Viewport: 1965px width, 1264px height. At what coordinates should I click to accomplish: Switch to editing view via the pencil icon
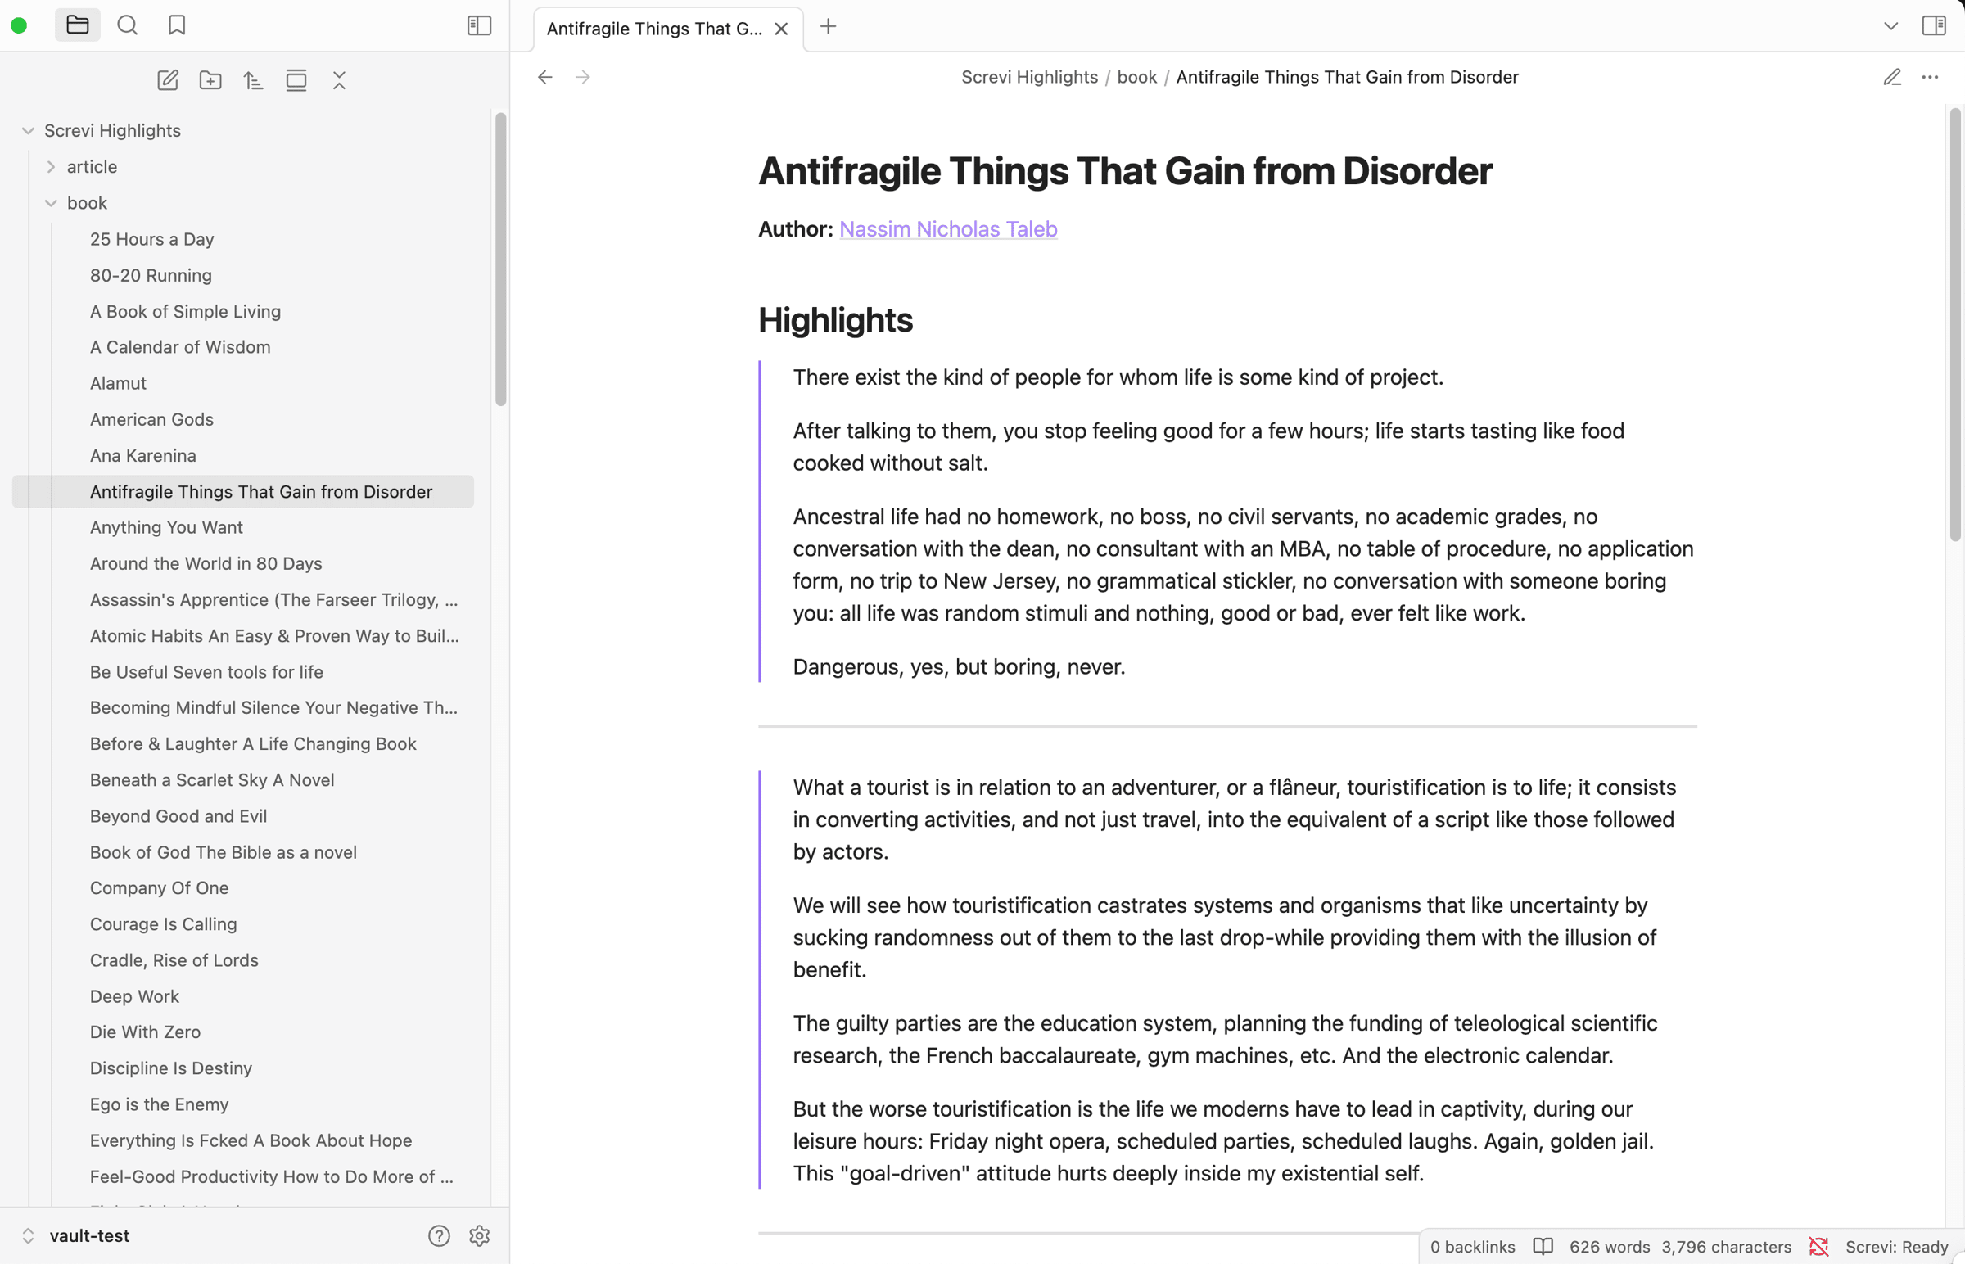[1892, 77]
